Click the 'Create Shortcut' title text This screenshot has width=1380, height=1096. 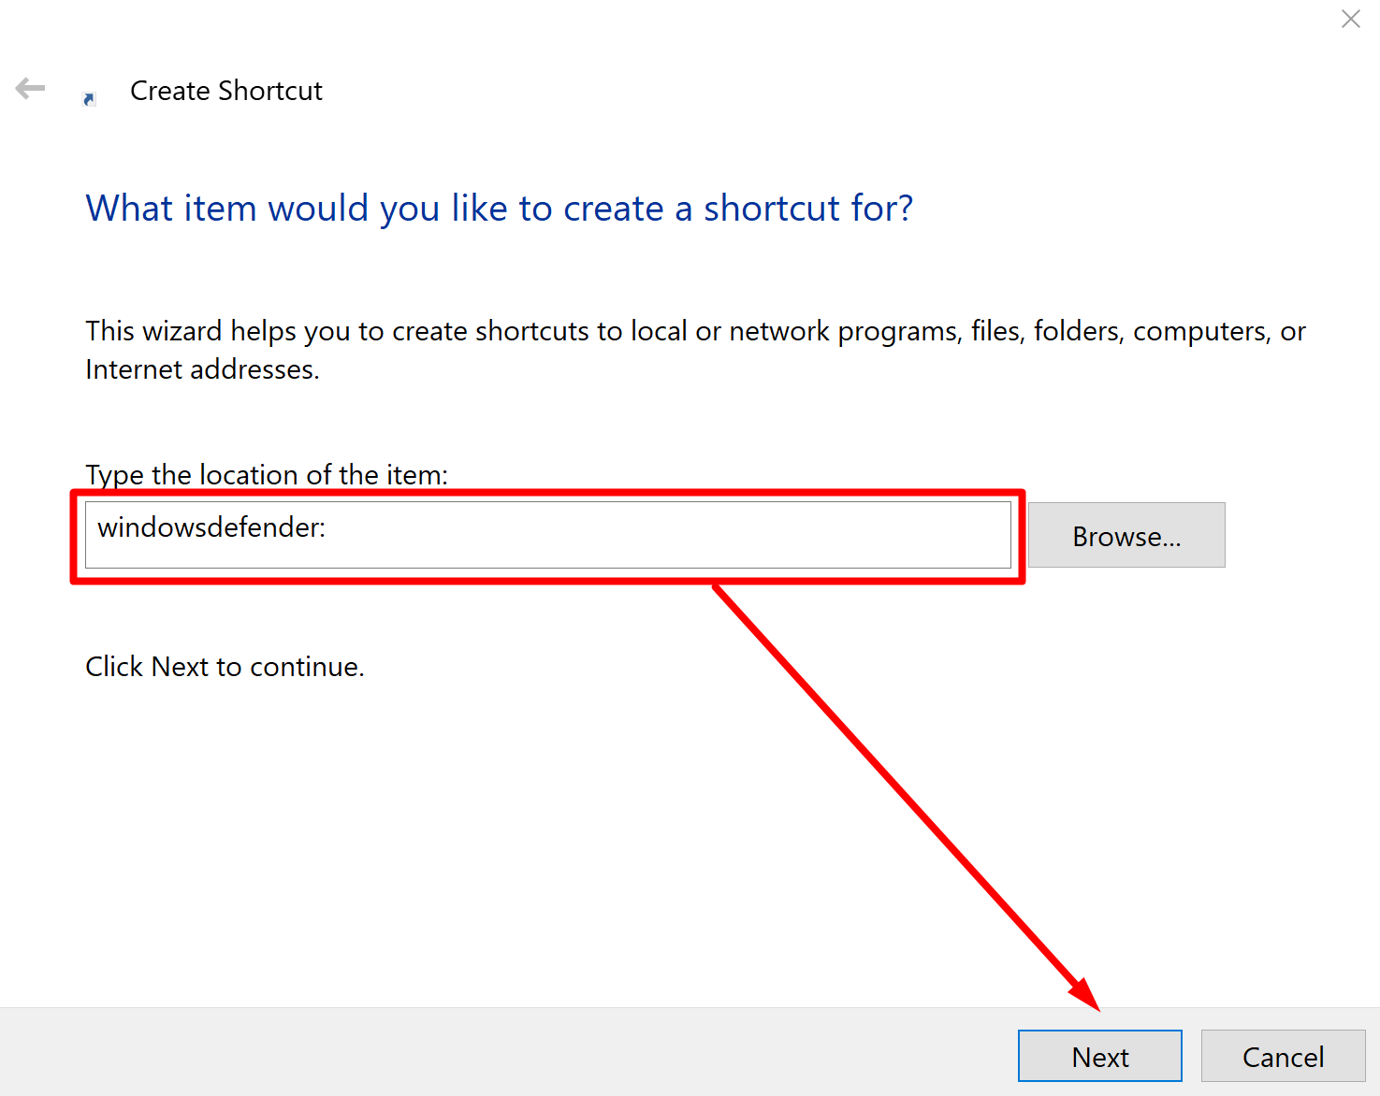click(225, 90)
